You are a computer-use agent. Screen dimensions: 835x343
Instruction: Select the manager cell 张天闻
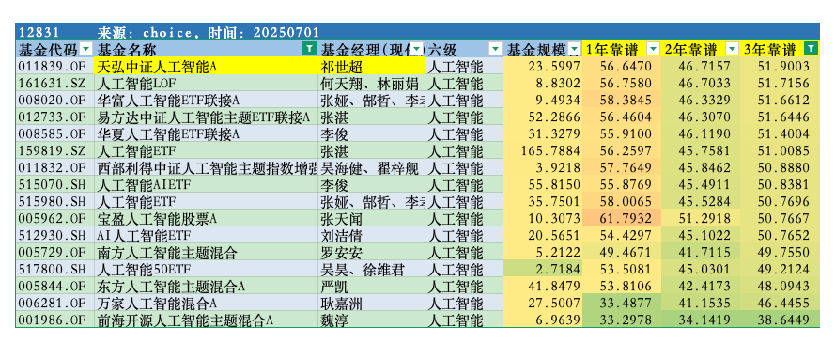(372, 218)
